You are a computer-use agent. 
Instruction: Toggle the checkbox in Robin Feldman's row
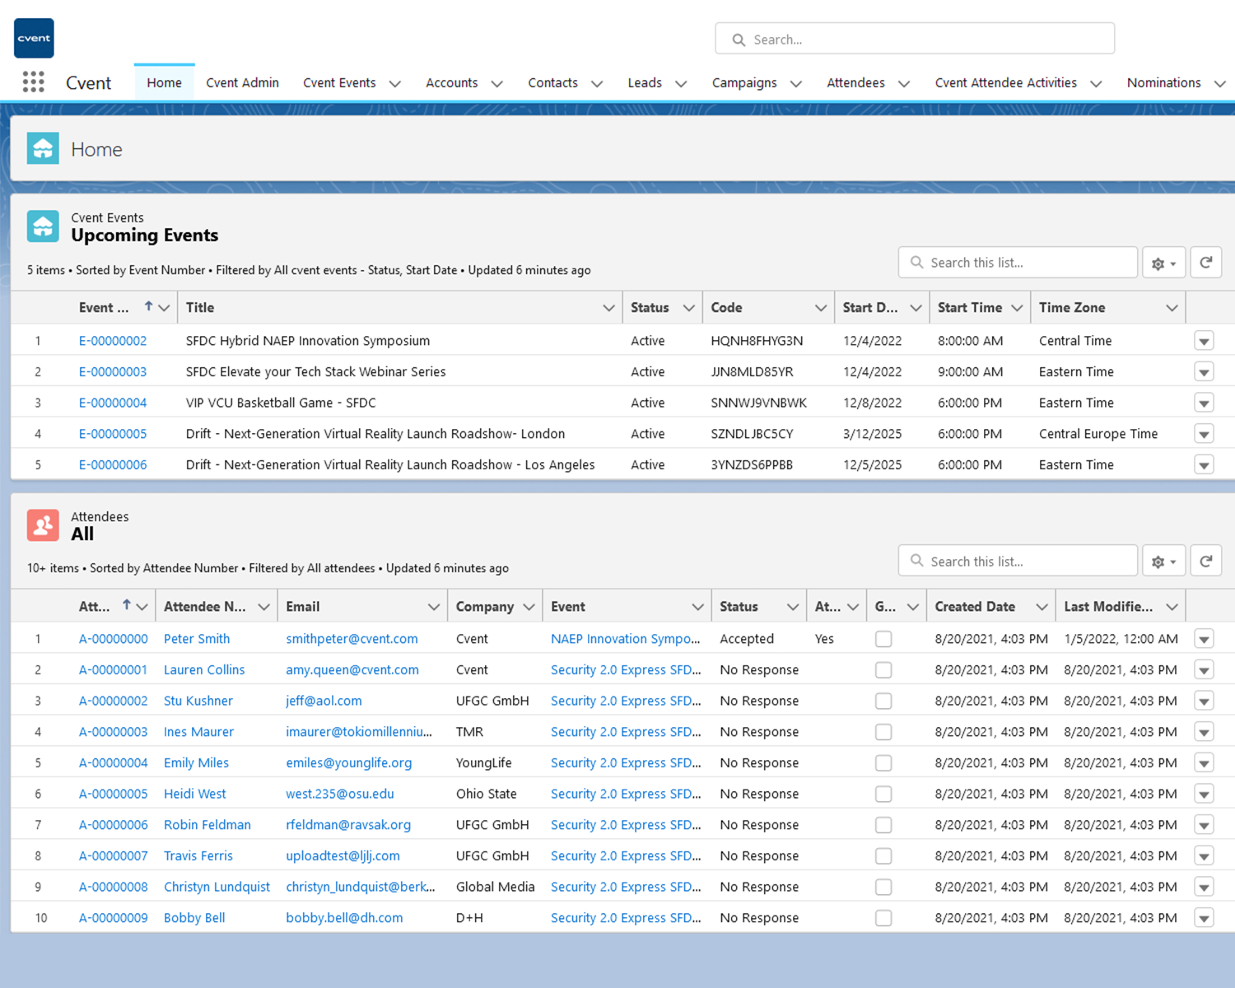883,825
